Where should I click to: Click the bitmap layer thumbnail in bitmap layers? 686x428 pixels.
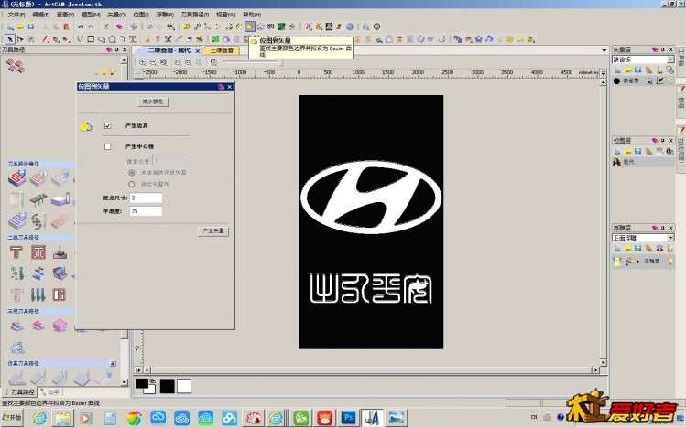pos(616,162)
